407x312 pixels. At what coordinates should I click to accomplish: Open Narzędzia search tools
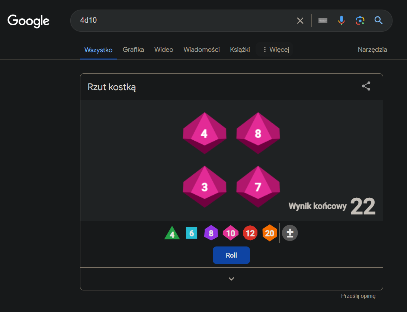(372, 50)
